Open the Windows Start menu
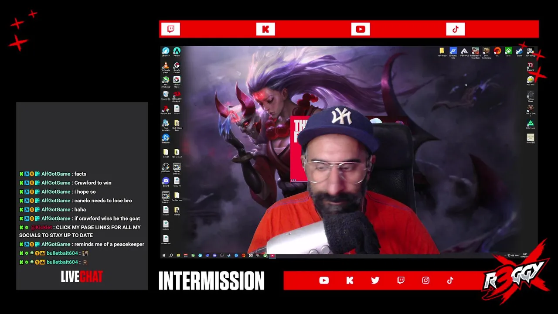Image resolution: width=558 pixels, height=314 pixels. (164, 256)
